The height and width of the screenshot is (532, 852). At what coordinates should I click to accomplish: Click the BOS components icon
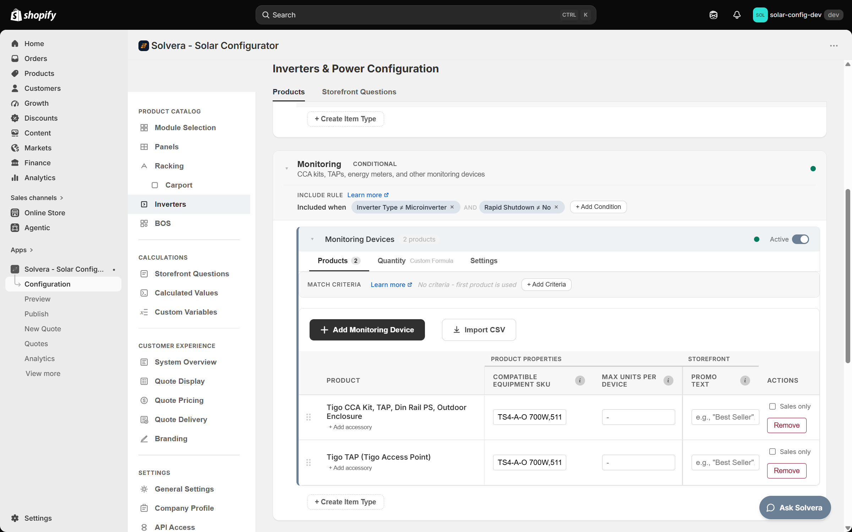point(144,223)
